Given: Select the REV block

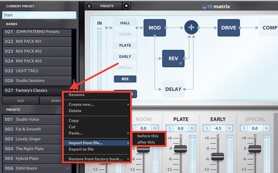Looking at the screenshot, I should coord(173,58).
